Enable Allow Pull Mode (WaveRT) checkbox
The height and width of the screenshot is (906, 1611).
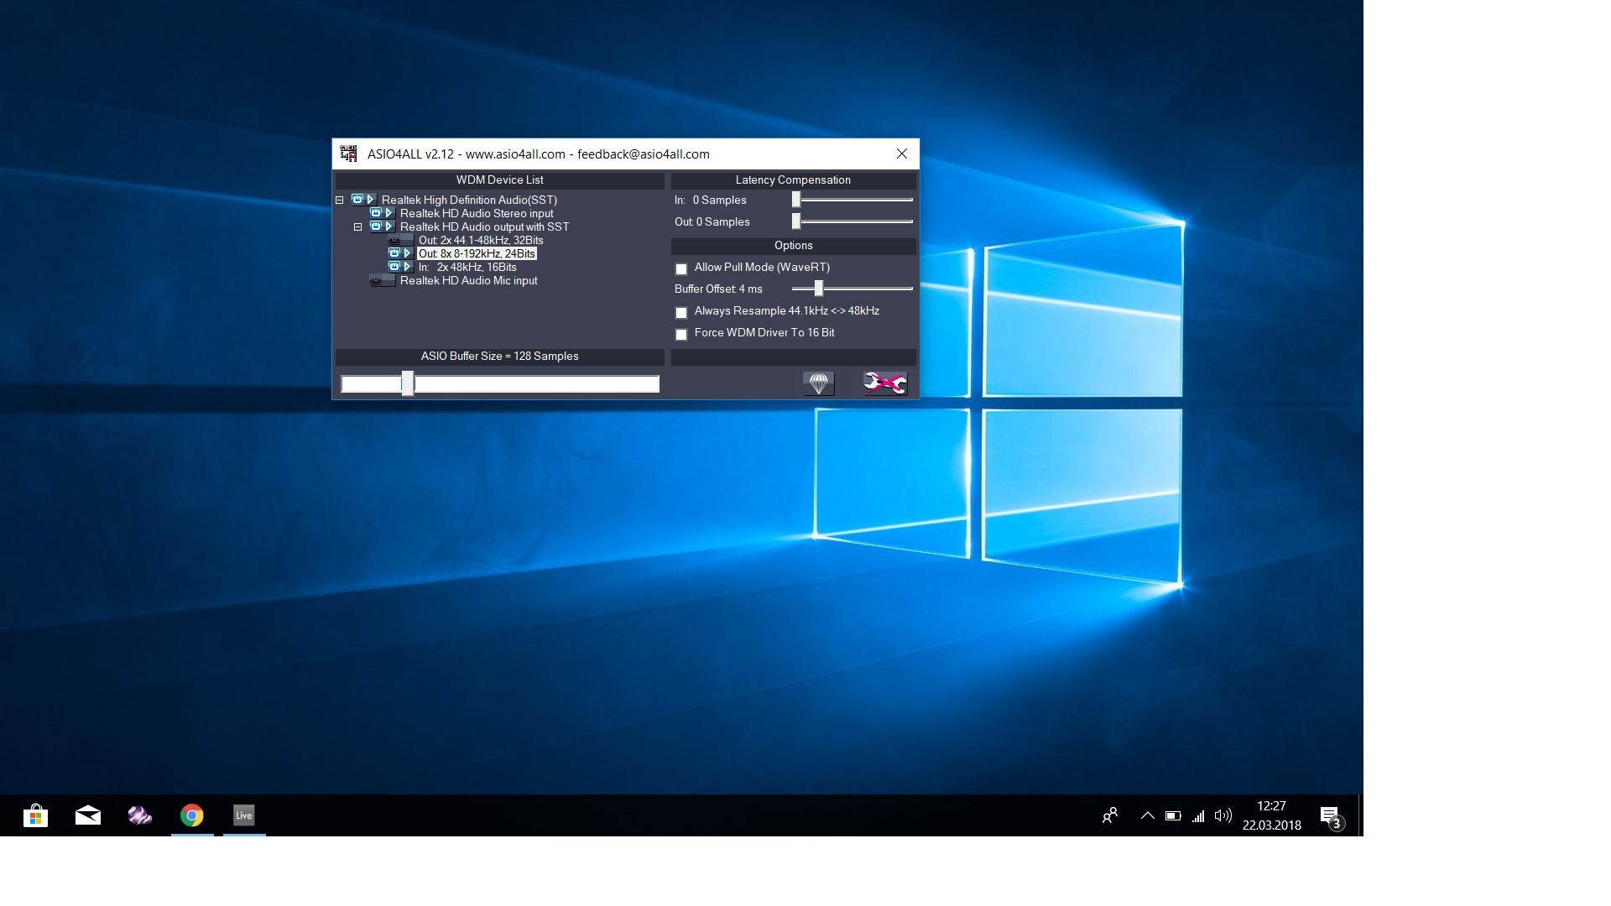(681, 268)
